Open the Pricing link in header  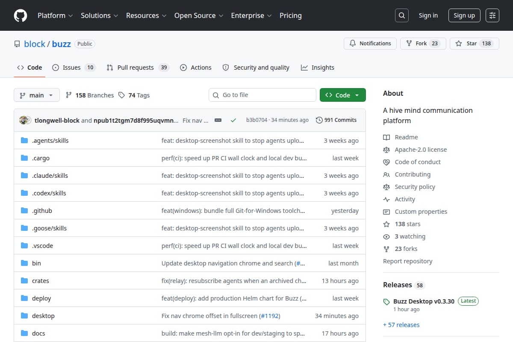tap(291, 15)
